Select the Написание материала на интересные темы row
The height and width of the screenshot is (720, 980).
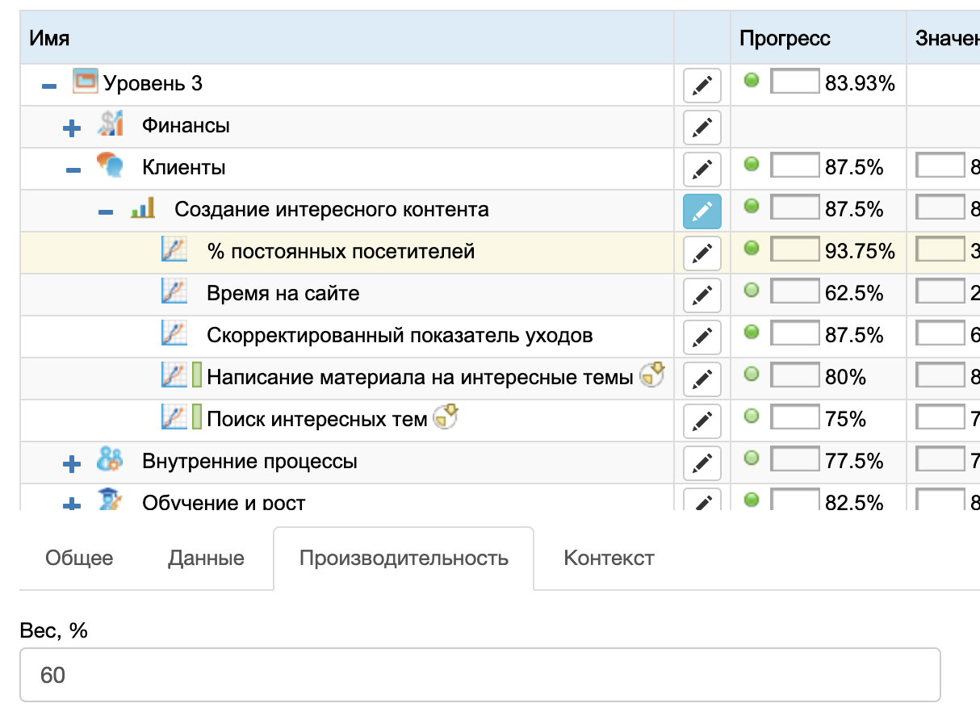(419, 377)
